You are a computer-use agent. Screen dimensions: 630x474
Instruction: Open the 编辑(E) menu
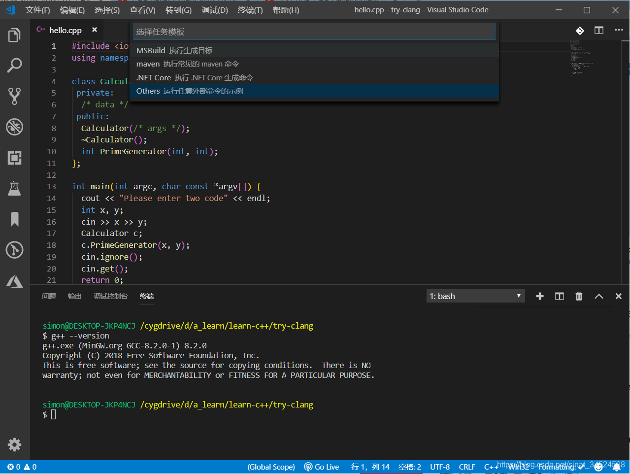72,10
